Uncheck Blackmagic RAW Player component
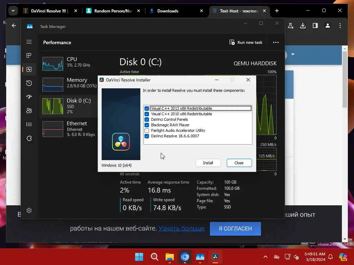354x265 pixels. point(147,125)
